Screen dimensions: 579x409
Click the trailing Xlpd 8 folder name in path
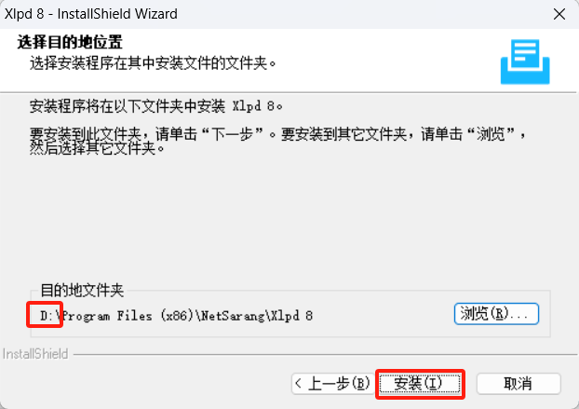[x=292, y=316]
